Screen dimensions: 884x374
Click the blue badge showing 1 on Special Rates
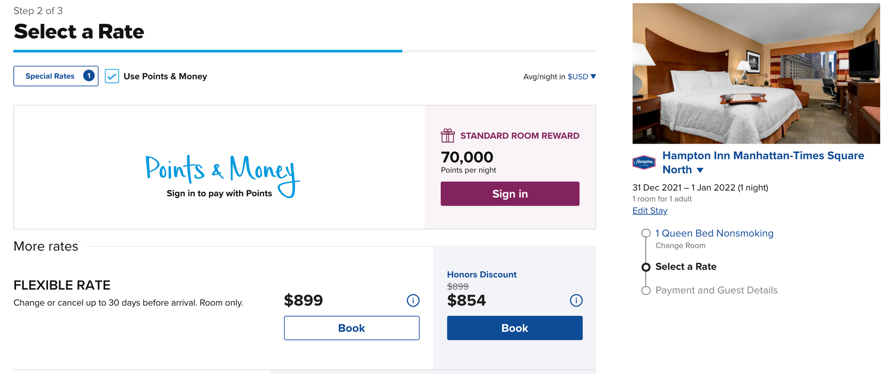[x=89, y=76]
